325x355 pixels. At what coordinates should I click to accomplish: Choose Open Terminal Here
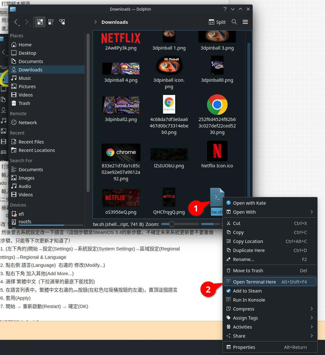tap(270, 282)
